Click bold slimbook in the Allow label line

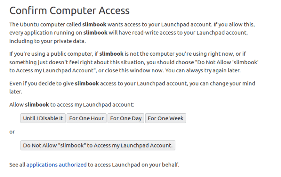(37, 105)
